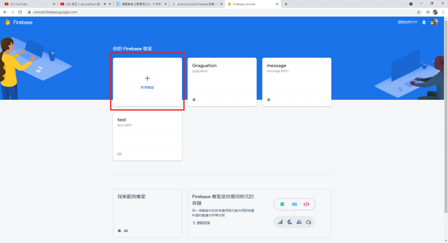Click the Firebase 專案是您應用程式的容器 heading
The image size is (448, 243).
click(223, 200)
